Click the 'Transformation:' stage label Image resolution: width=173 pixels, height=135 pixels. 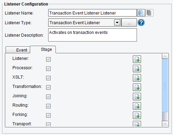[27, 87]
